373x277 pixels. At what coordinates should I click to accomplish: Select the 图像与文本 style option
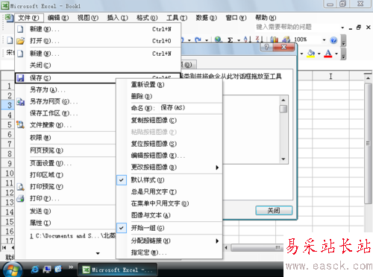point(169,215)
